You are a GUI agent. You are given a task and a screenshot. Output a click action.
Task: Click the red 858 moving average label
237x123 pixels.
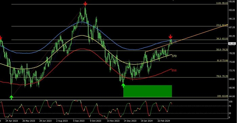(174, 70)
